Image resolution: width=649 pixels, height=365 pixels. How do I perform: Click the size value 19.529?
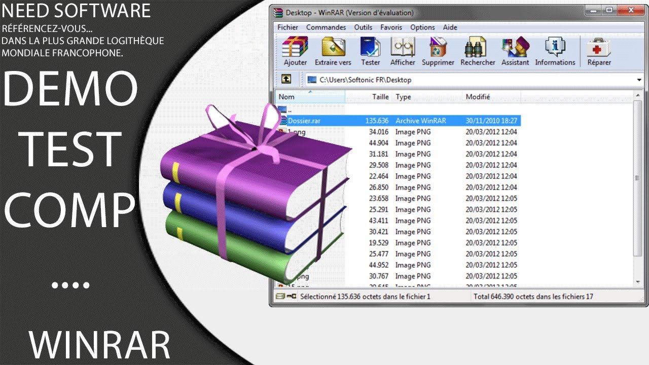[x=379, y=243]
